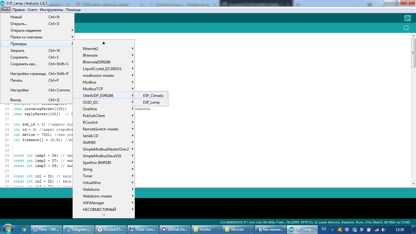The height and width of the screenshot is (234, 416).
Task: Click the Windows Start button
Action: (8, 229)
